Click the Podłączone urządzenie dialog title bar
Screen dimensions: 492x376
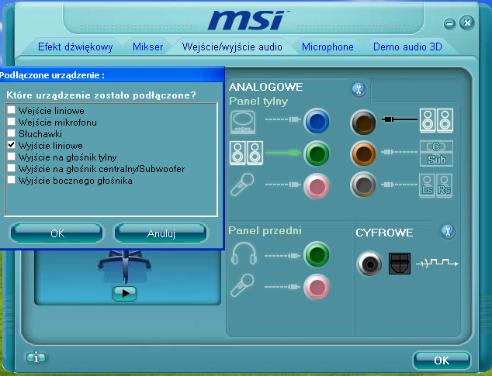112,75
